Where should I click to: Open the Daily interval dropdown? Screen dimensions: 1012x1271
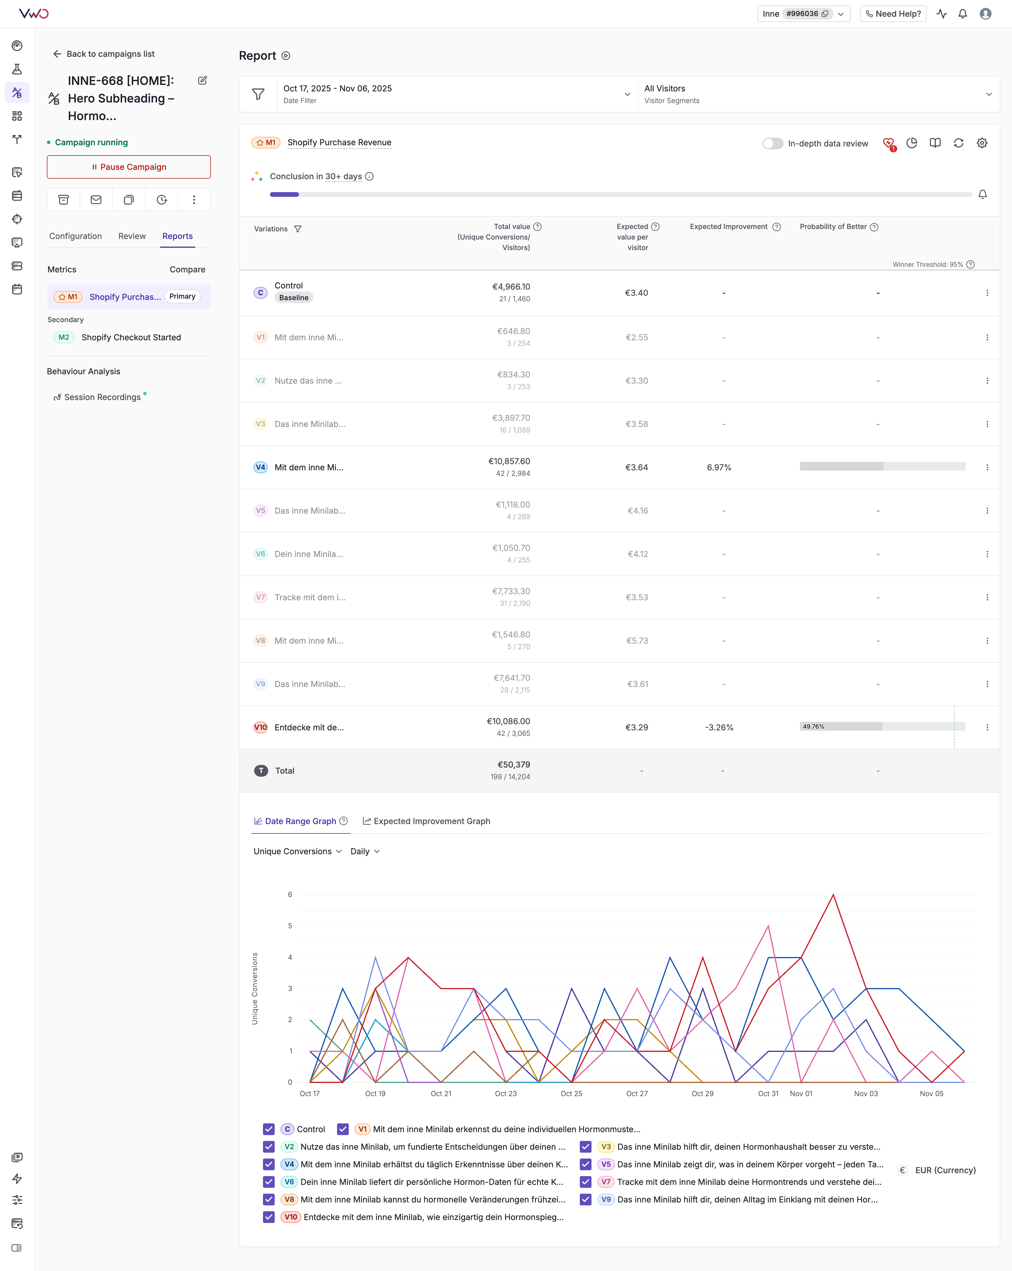[365, 851]
